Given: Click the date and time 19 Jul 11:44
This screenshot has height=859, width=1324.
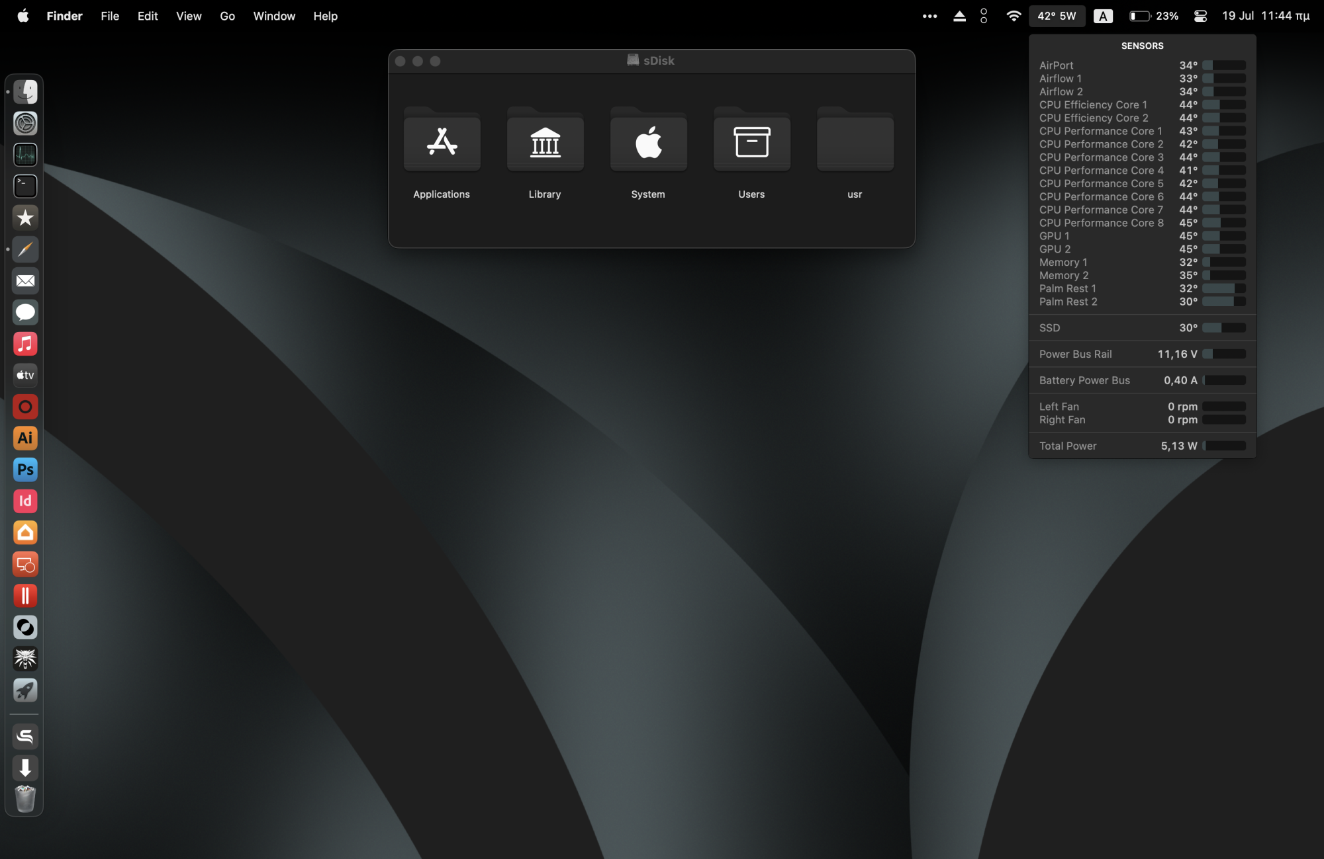Looking at the screenshot, I should [x=1265, y=16].
